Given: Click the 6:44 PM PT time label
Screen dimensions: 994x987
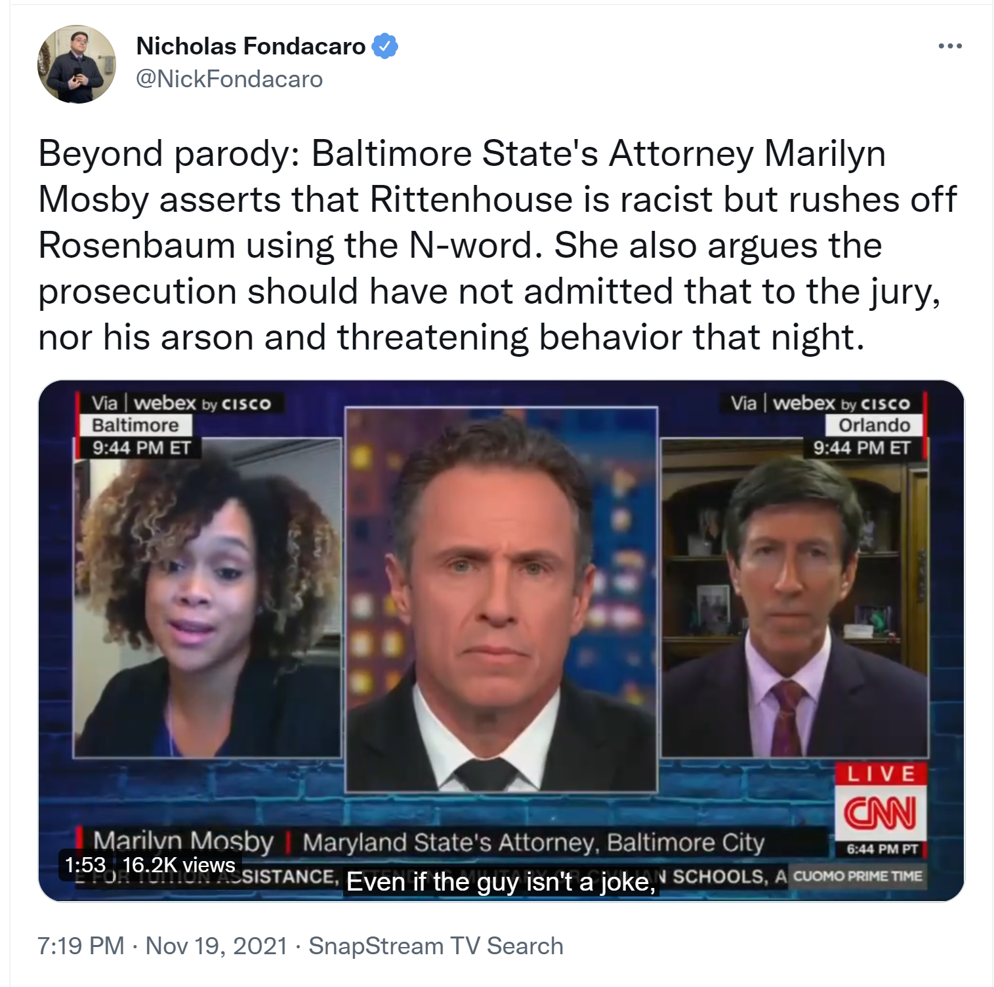Looking at the screenshot, I should [x=882, y=849].
